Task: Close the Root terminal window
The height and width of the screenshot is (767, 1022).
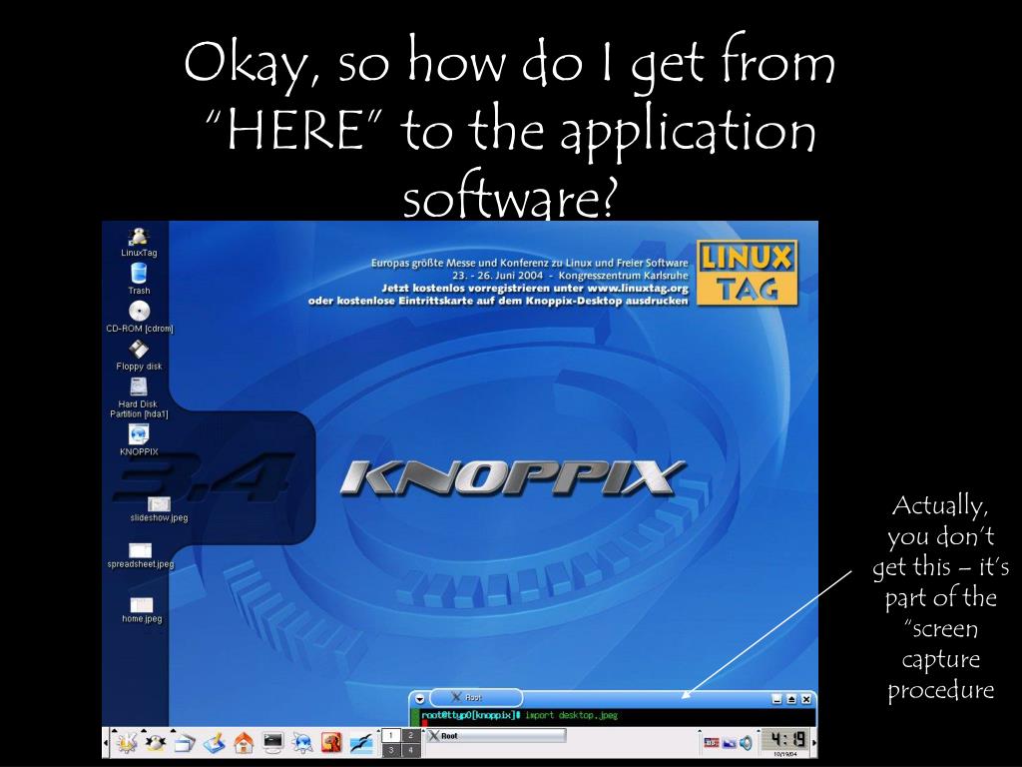Action: coord(806,699)
